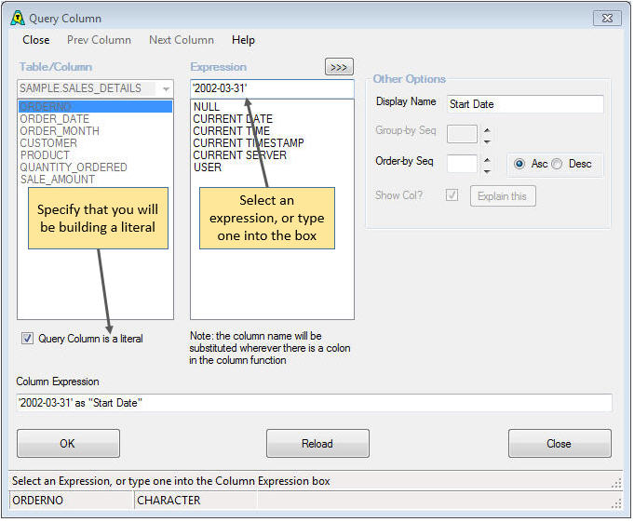This screenshot has height=522, width=634.
Task: Click the Next Column menu item
Action: point(182,40)
